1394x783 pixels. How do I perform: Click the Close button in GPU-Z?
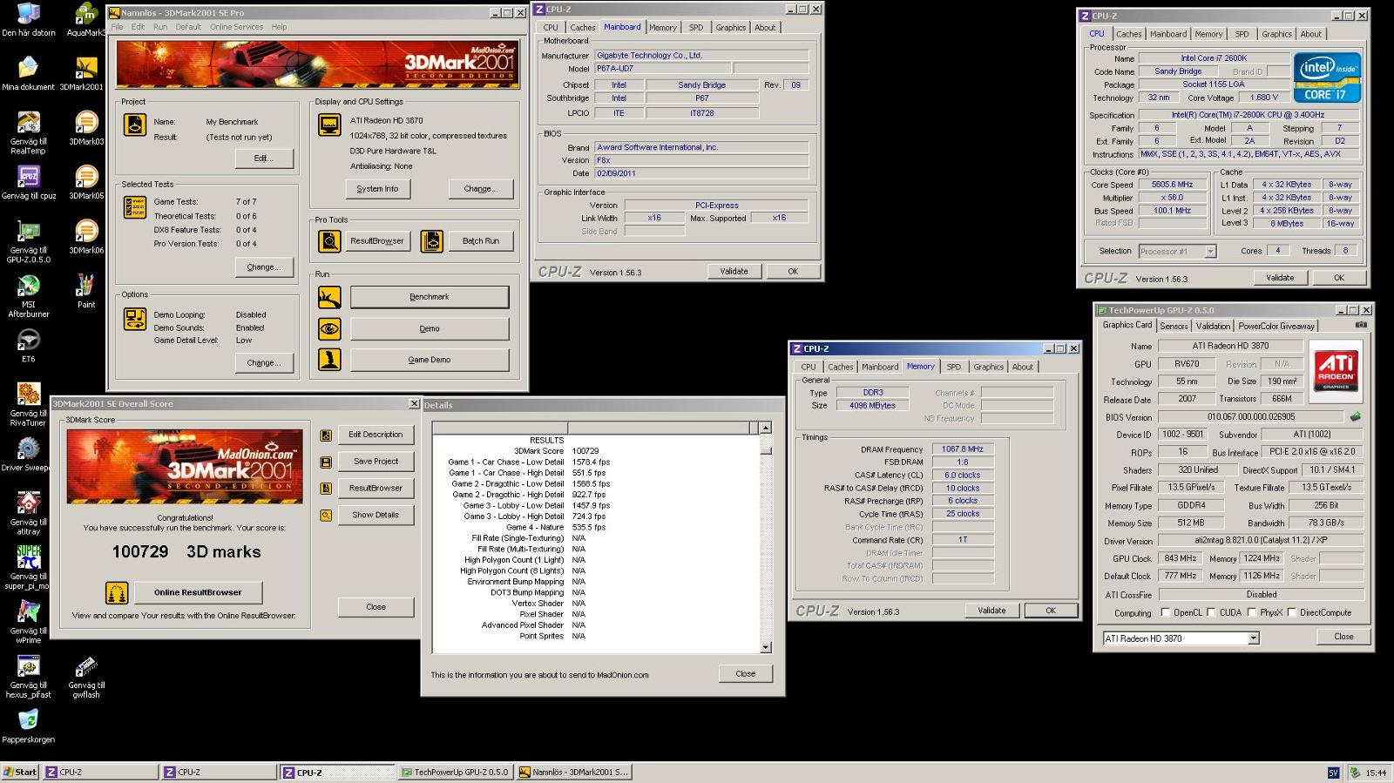1343,637
